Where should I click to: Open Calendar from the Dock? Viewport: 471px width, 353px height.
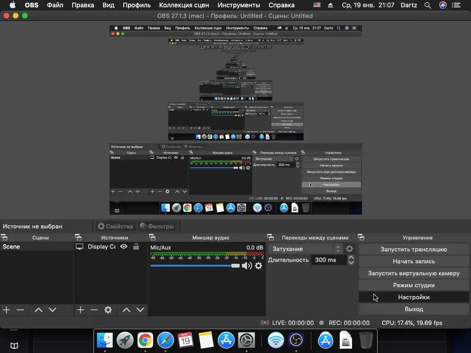(x=185, y=340)
